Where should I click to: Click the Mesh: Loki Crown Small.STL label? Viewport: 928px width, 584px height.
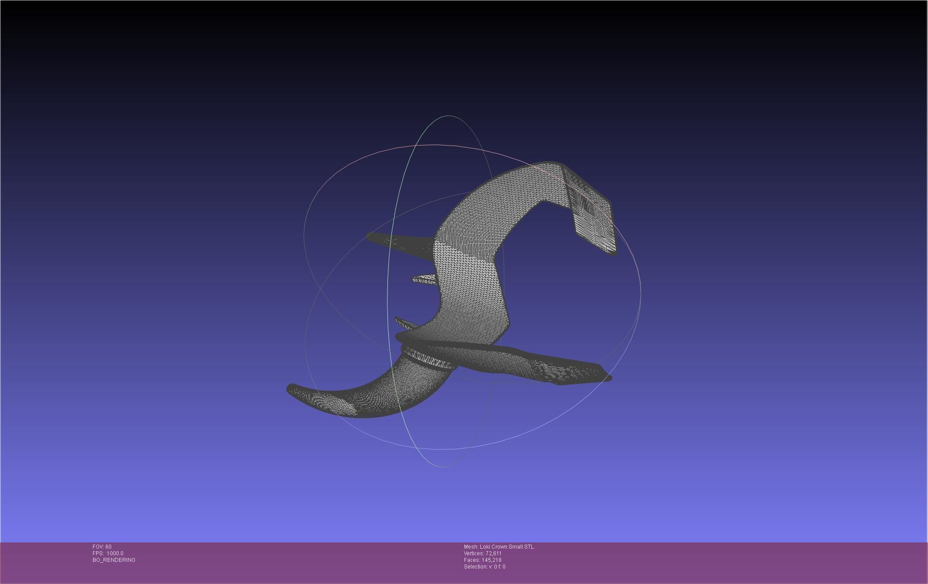pos(499,547)
